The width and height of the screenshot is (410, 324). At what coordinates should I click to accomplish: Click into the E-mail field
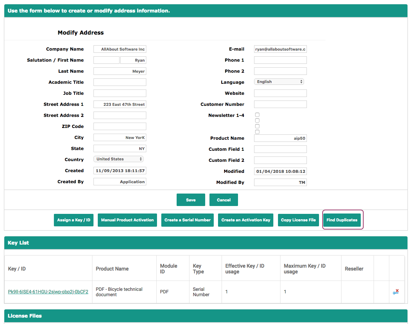pyautogui.click(x=280, y=49)
